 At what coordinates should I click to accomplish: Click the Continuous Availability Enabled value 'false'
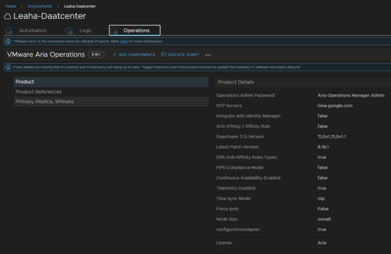[323, 178]
